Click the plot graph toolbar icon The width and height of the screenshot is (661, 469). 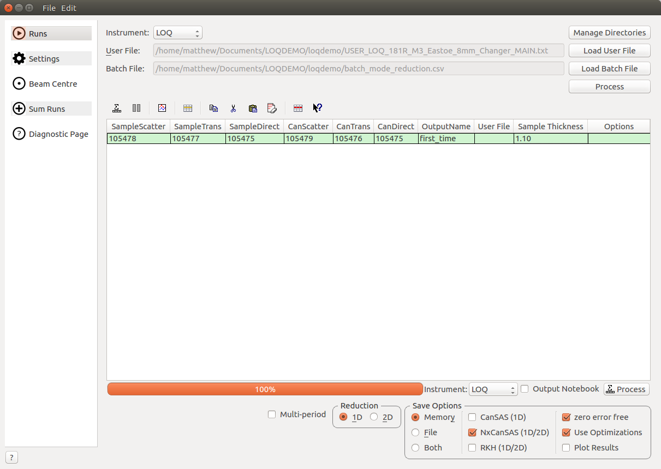pos(162,108)
